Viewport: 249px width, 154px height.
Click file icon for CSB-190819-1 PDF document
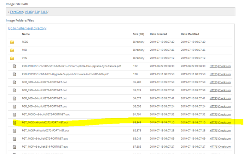tap(15, 66)
